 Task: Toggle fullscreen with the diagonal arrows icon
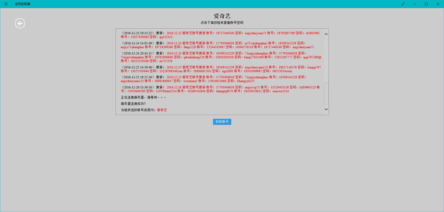pos(403,4)
